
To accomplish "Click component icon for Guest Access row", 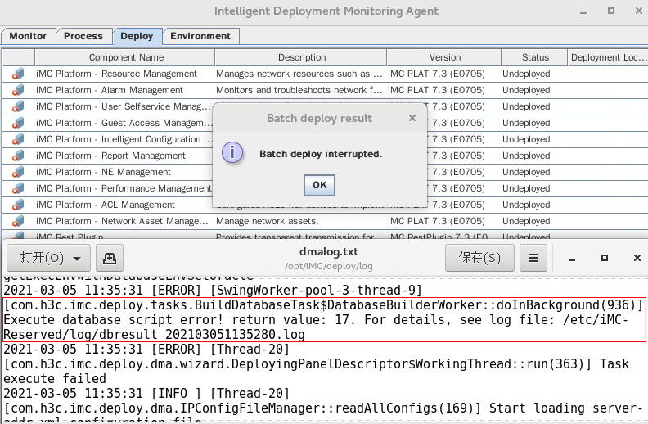I will click(18, 123).
